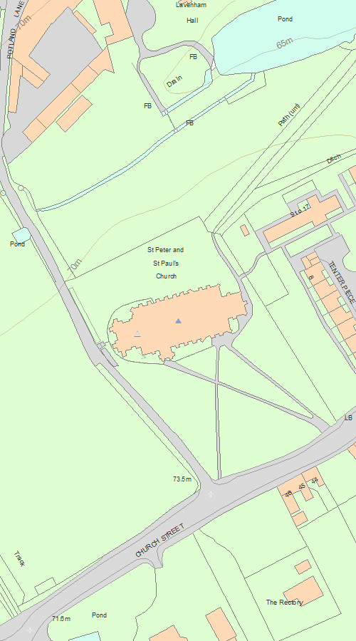Click the Track label at lower left
The image size is (356, 641).
(x=20, y=558)
